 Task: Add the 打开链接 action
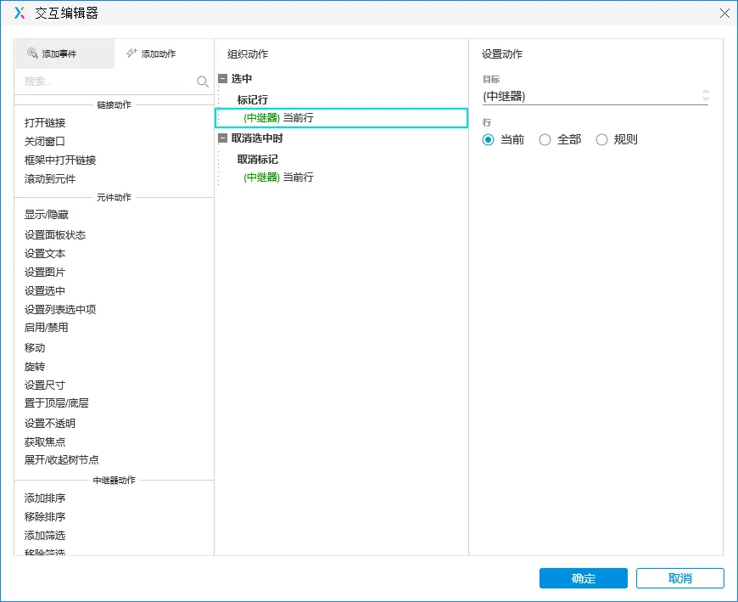tap(45, 123)
